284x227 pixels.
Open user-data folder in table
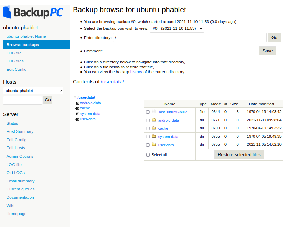point(166,145)
